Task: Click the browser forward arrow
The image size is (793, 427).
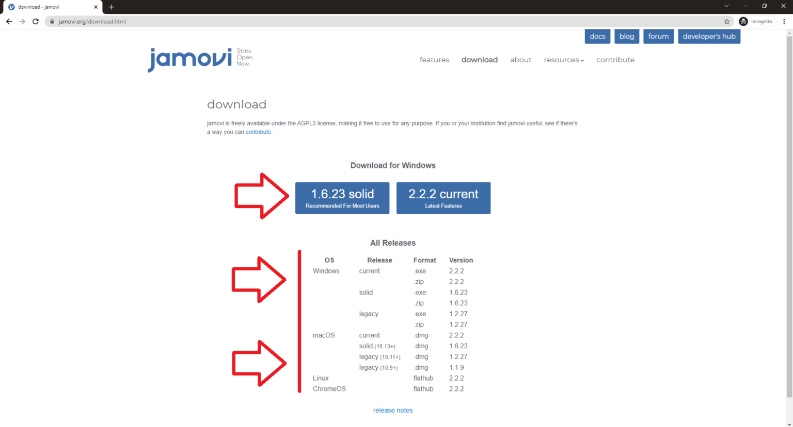Action: [22, 22]
